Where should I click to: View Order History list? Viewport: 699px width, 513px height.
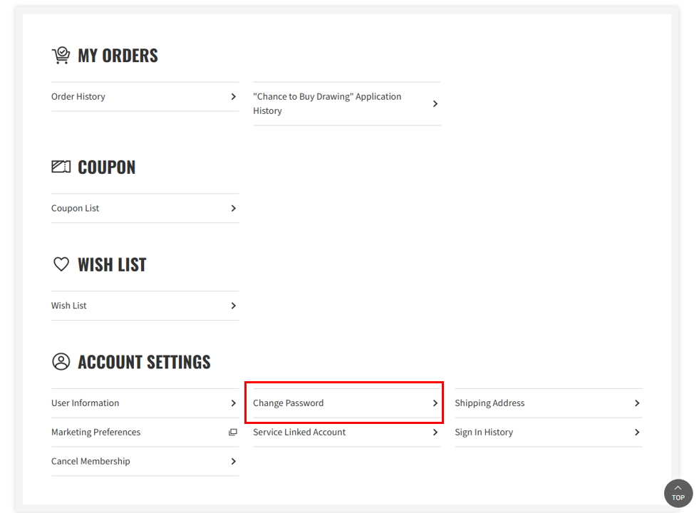pos(145,97)
